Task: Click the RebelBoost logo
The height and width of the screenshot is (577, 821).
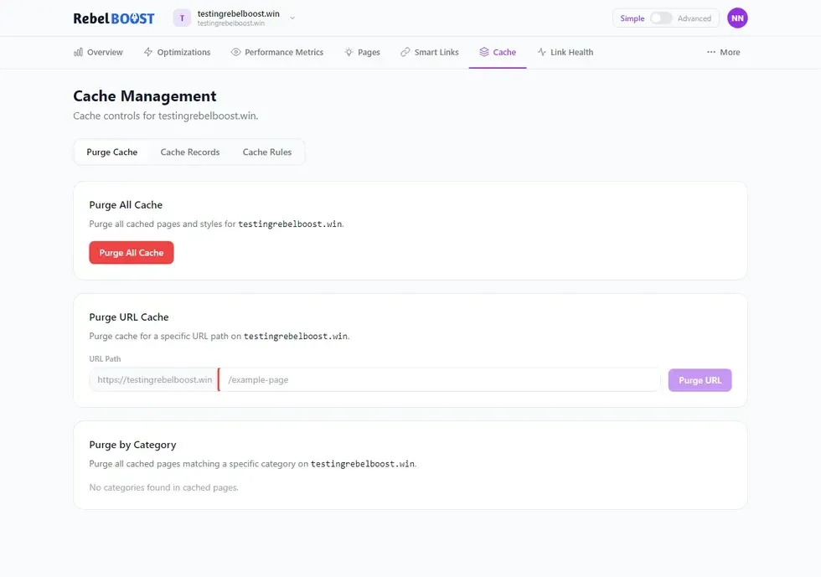Action: point(114,18)
